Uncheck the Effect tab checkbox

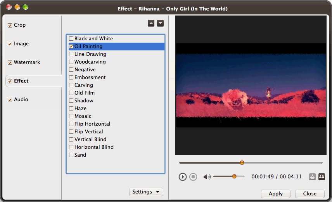coord(10,81)
